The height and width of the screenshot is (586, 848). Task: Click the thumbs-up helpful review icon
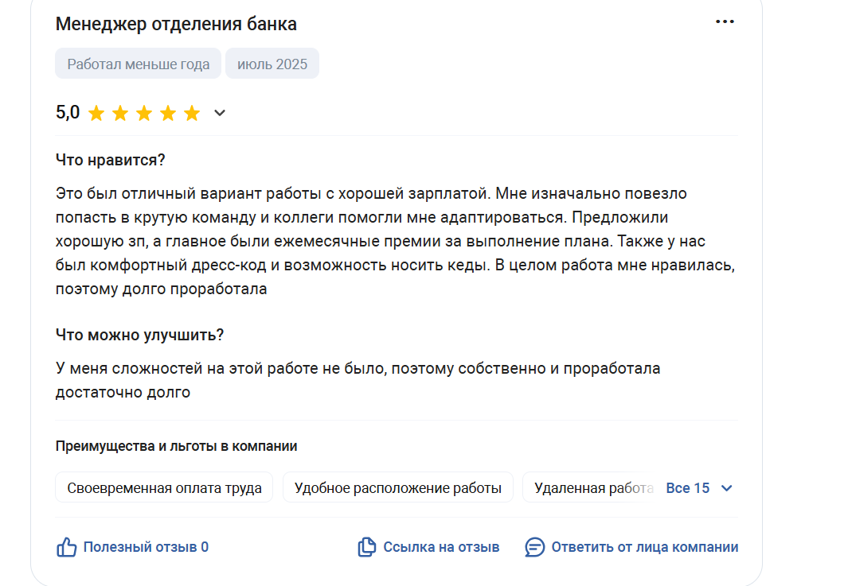(x=67, y=547)
